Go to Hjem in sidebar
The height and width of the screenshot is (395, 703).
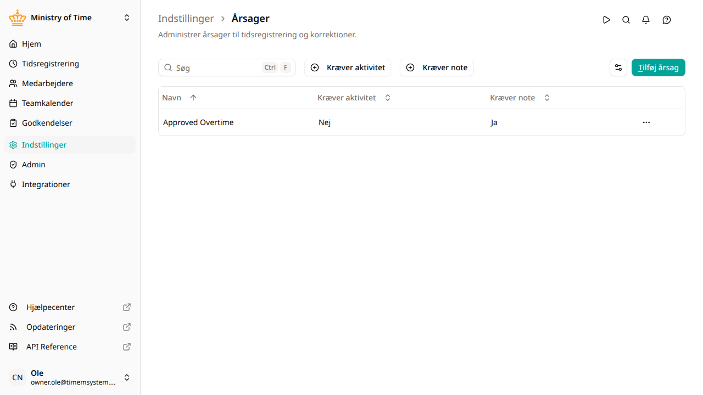[x=70, y=44]
